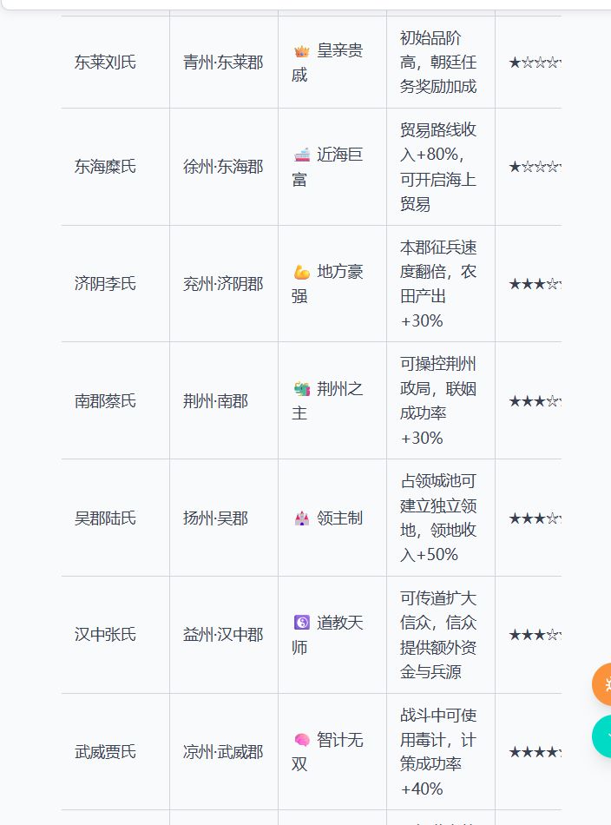
Task: Click the map icon beside 荆州之主
Action: pos(302,390)
